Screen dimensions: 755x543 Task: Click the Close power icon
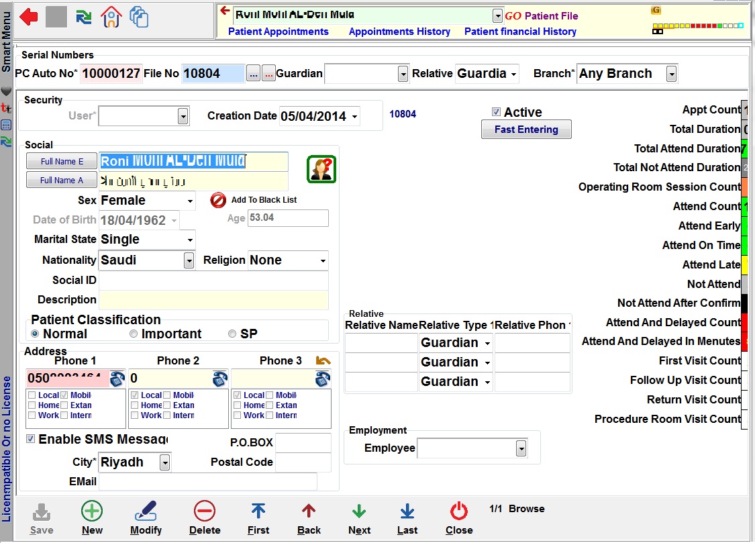(x=459, y=511)
